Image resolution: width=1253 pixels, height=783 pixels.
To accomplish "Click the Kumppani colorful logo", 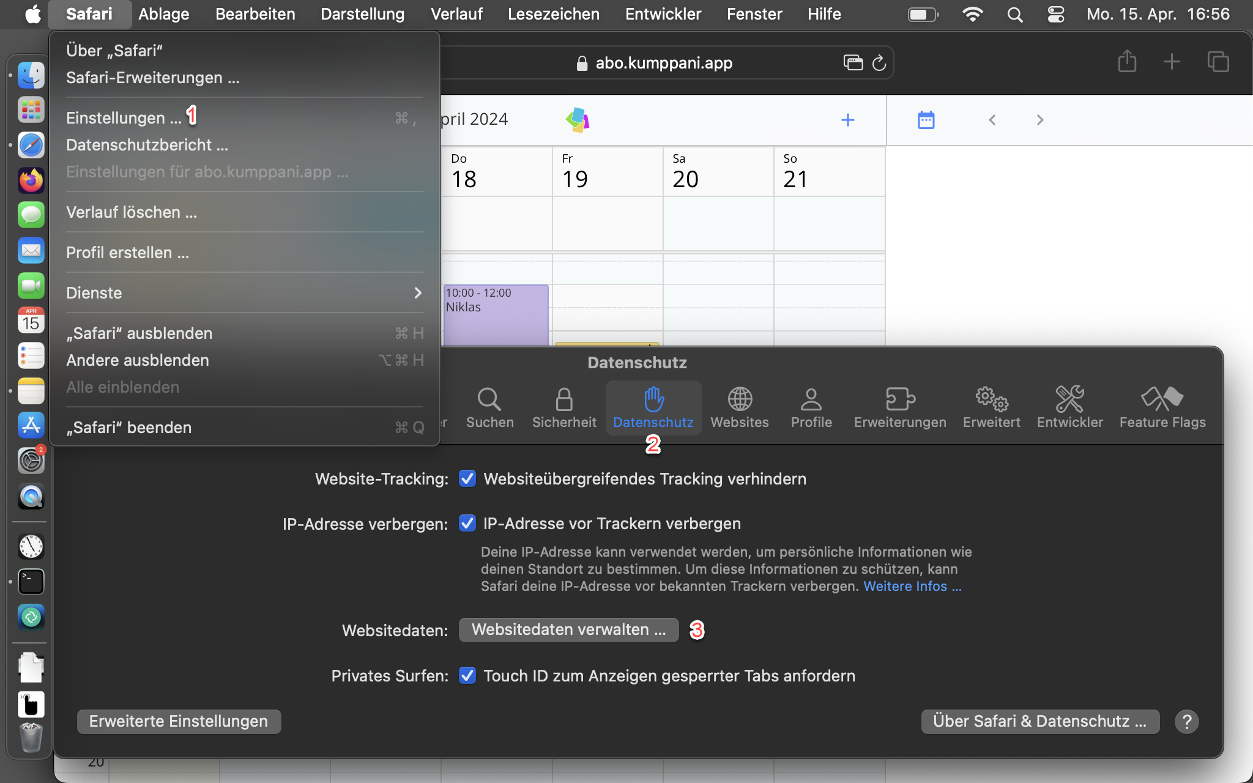I will (x=578, y=119).
